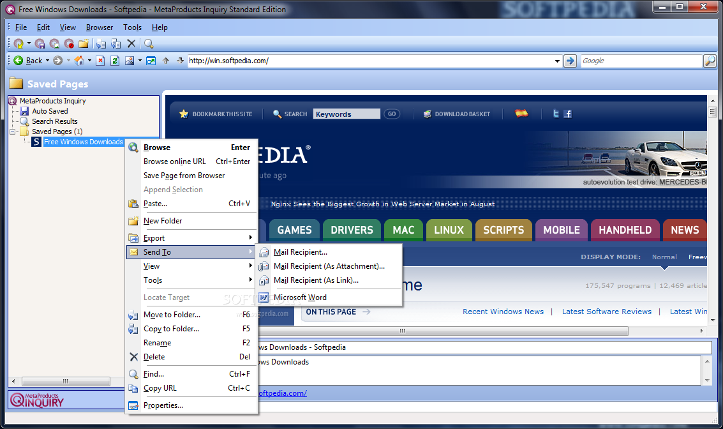The image size is (723, 429).
Task: Click the down arrow navigation icon
Action: point(181,61)
